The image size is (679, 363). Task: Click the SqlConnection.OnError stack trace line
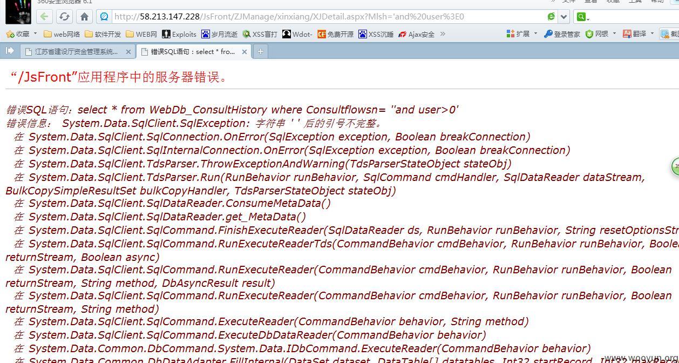click(x=271, y=137)
